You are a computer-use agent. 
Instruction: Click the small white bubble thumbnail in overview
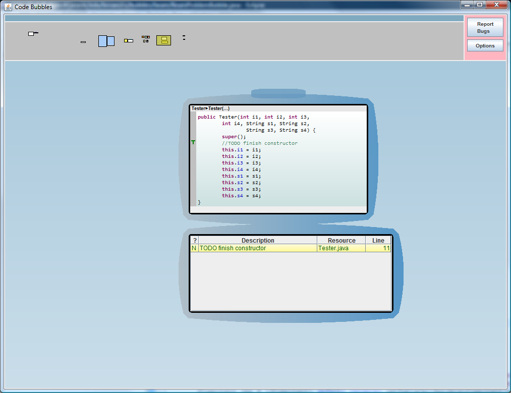pyautogui.click(x=32, y=33)
